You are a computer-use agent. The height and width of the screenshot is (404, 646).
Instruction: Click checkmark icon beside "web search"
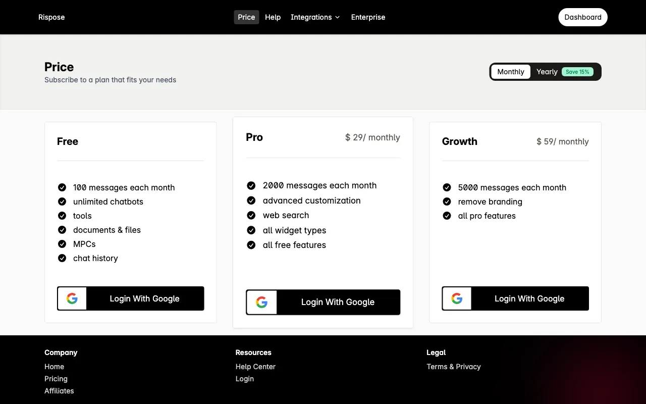click(251, 215)
